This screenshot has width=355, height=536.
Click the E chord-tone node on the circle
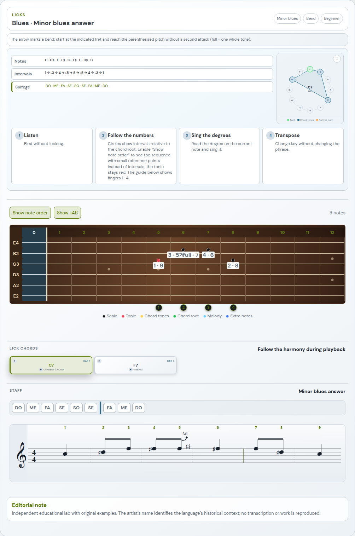328,100
